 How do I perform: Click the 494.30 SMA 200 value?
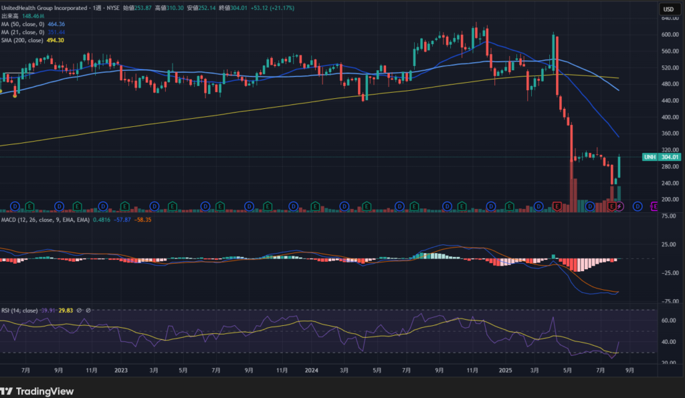(x=55, y=40)
